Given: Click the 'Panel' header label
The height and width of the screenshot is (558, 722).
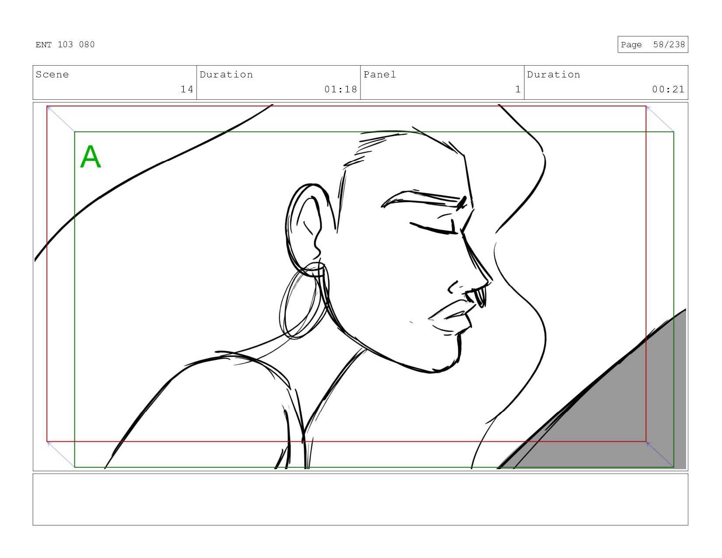Looking at the screenshot, I should [379, 74].
